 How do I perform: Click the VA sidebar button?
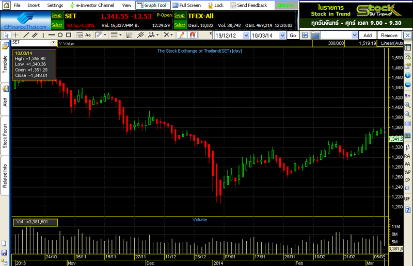click(x=407, y=164)
